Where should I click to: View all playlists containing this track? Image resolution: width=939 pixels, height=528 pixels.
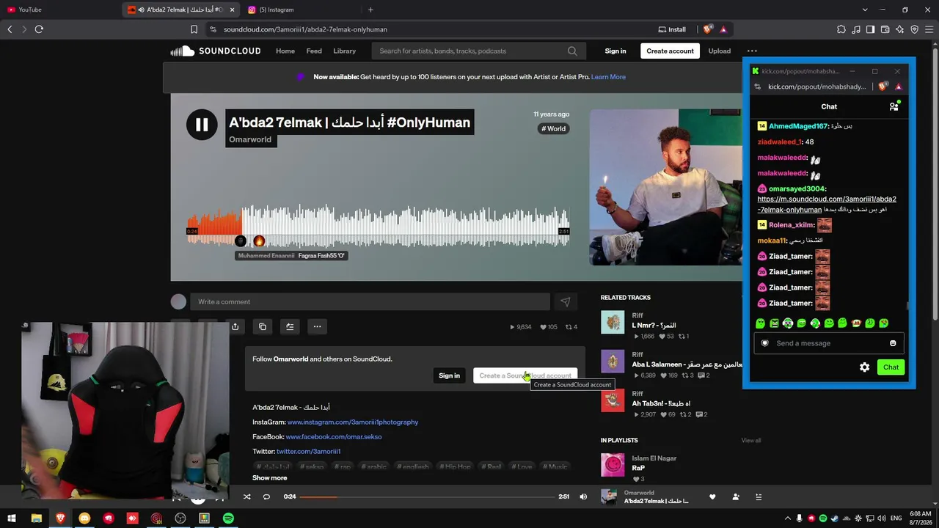(751, 441)
